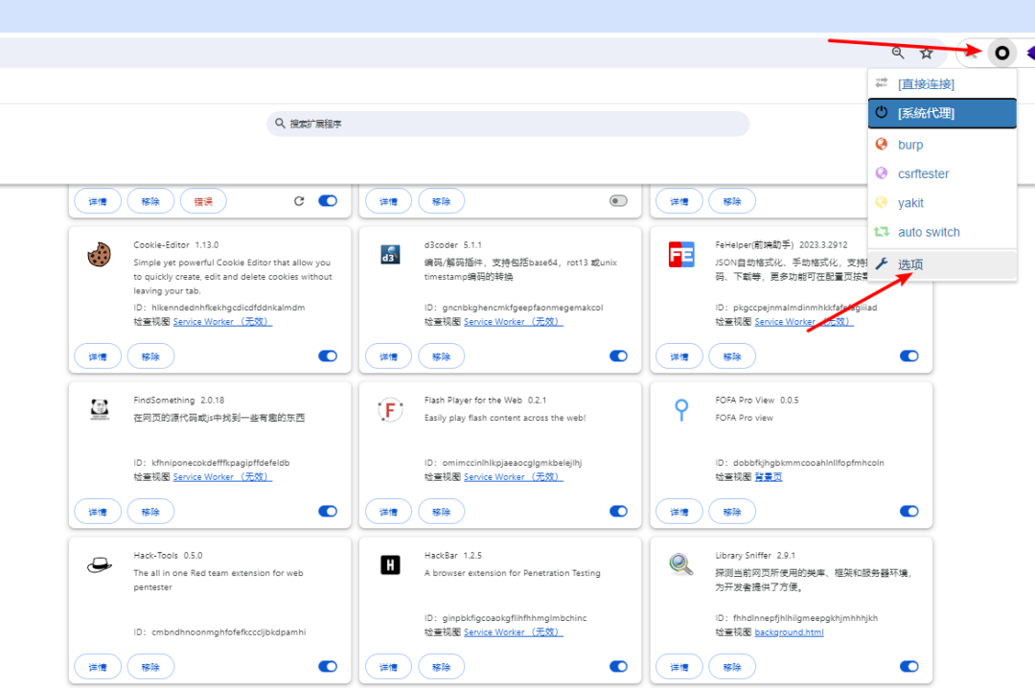Click the bookmark star icon
The height and width of the screenshot is (688, 1035).
point(926,54)
